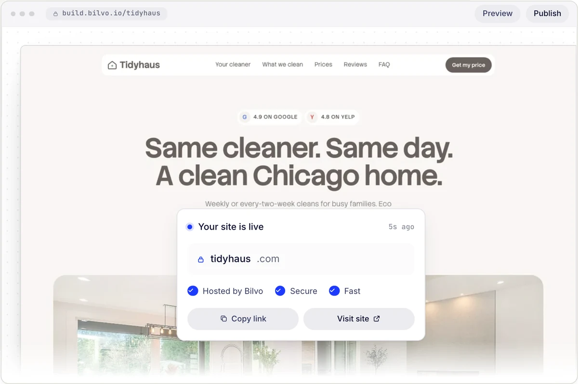Viewport: 578px width, 384px height.
Task: Click the Your site is live heading
Action: [231, 227]
